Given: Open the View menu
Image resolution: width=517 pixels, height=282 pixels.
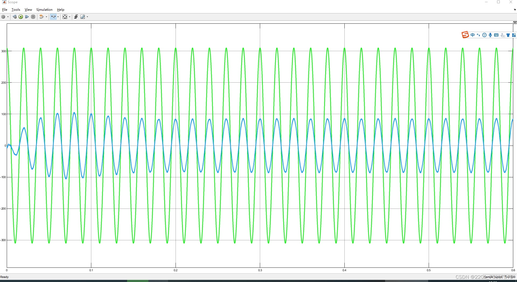Looking at the screenshot, I should click(x=28, y=9).
